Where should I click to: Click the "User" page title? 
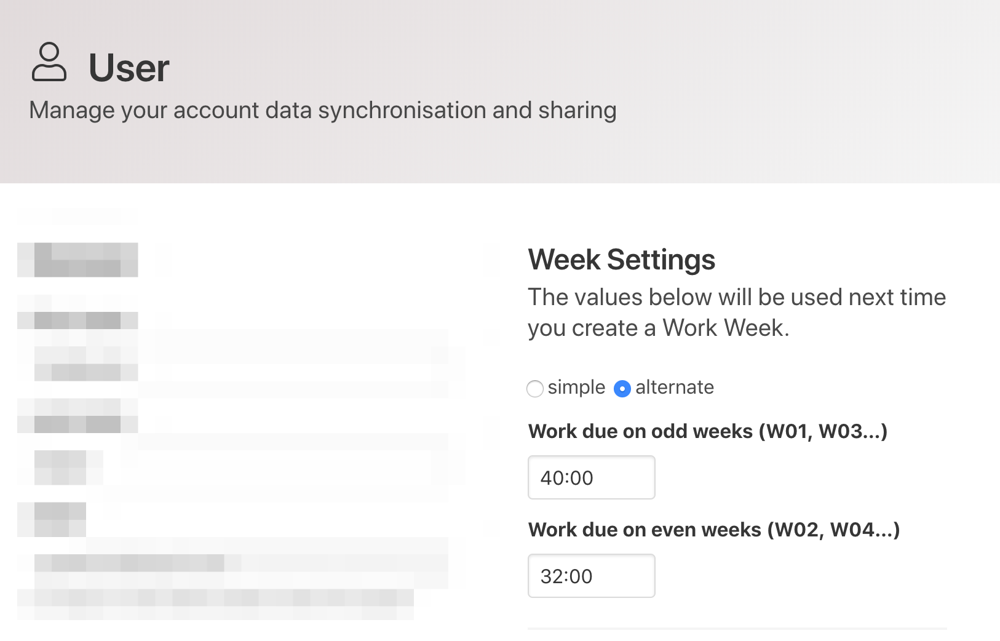point(129,68)
